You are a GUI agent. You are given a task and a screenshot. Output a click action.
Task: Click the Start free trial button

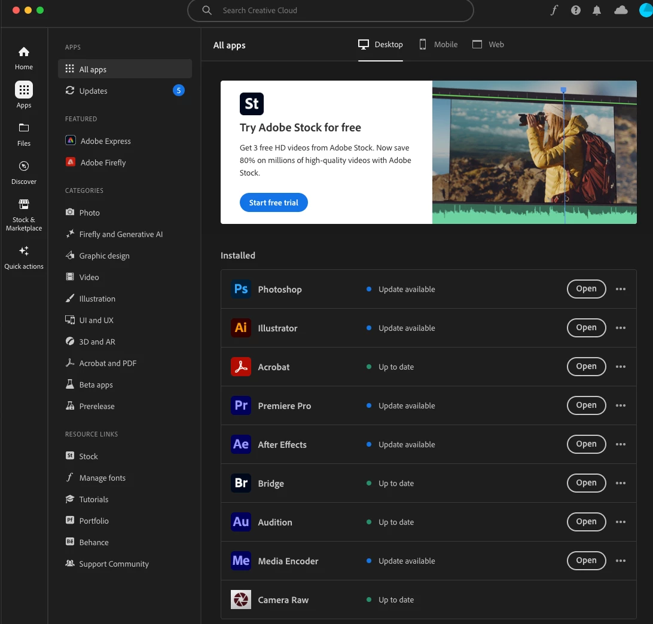pos(274,202)
